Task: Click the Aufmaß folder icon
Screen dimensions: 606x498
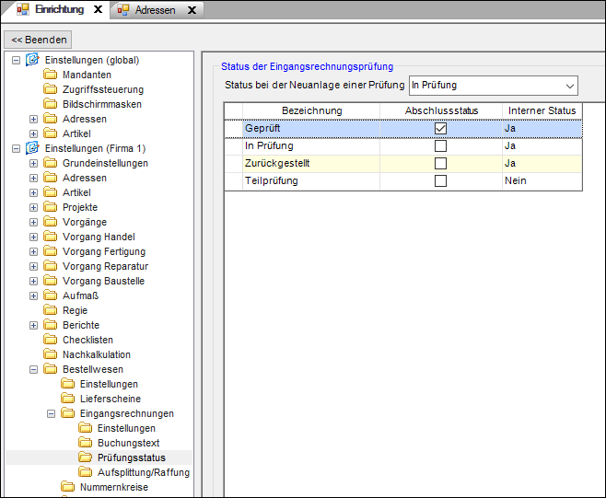Action: click(x=51, y=295)
